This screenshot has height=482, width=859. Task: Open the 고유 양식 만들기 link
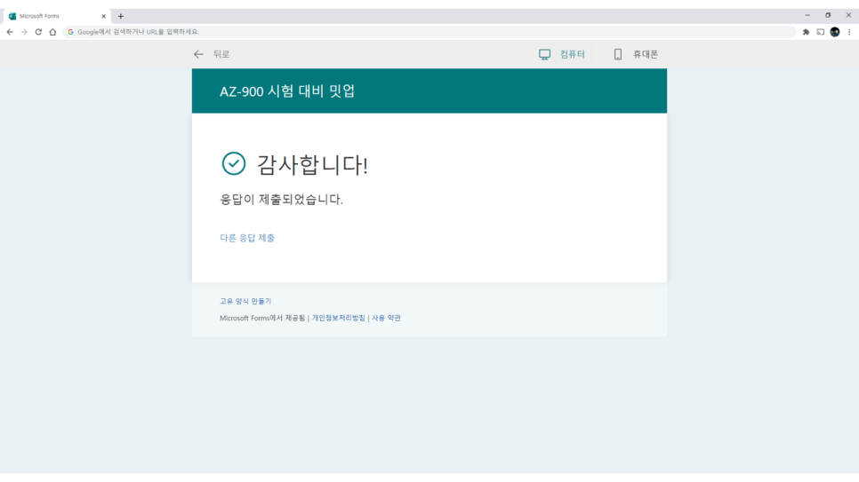pyautogui.click(x=245, y=301)
